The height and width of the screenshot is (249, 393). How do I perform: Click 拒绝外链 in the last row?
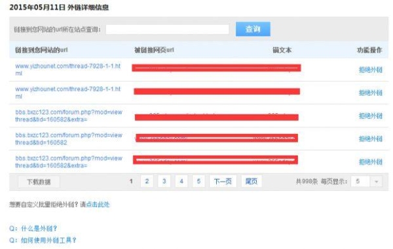[x=371, y=161]
